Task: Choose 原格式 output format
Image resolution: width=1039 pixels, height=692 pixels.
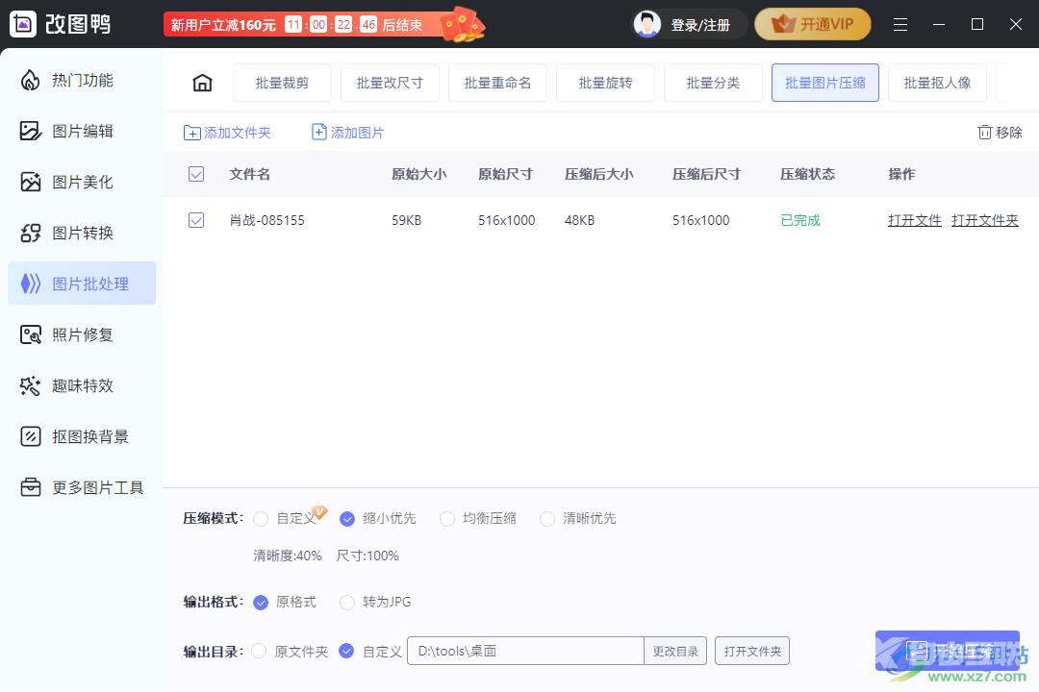Action: coord(261,602)
